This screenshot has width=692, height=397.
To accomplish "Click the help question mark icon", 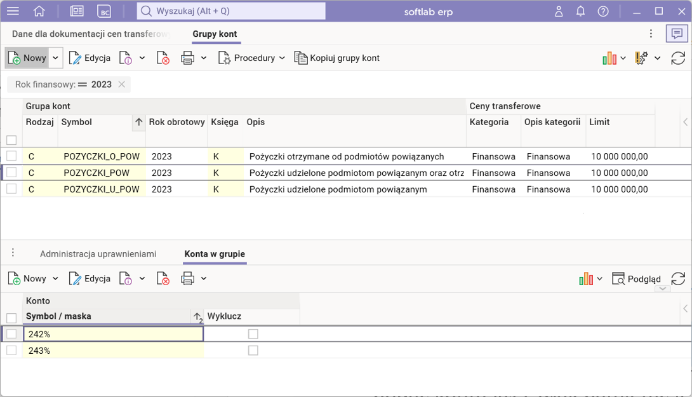I will pyautogui.click(x=603, y=11).
